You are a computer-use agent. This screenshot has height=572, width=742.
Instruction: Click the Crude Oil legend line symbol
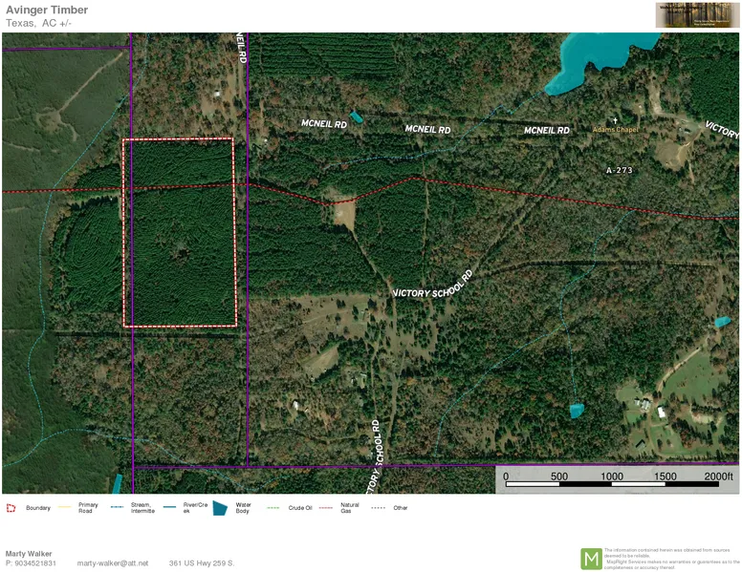[273, 506]
